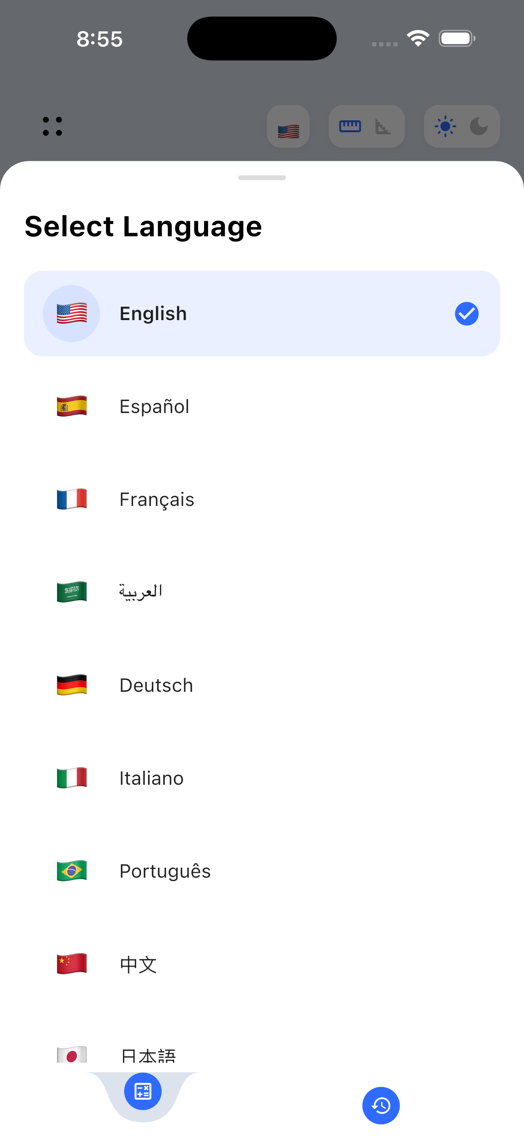
Task: Enable light mode with the sun icon
Action: coord(446,126)
